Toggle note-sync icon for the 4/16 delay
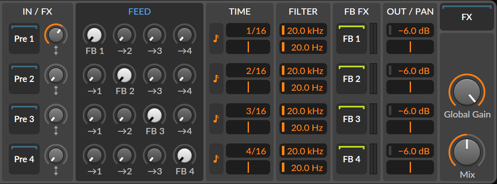 click(216, 159)
